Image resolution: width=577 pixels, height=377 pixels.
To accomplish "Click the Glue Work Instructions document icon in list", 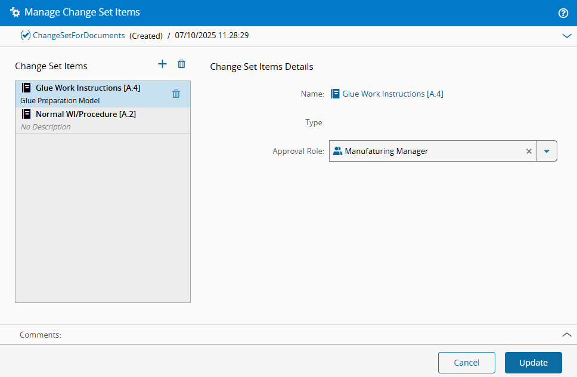I will [x=26, y=88].
